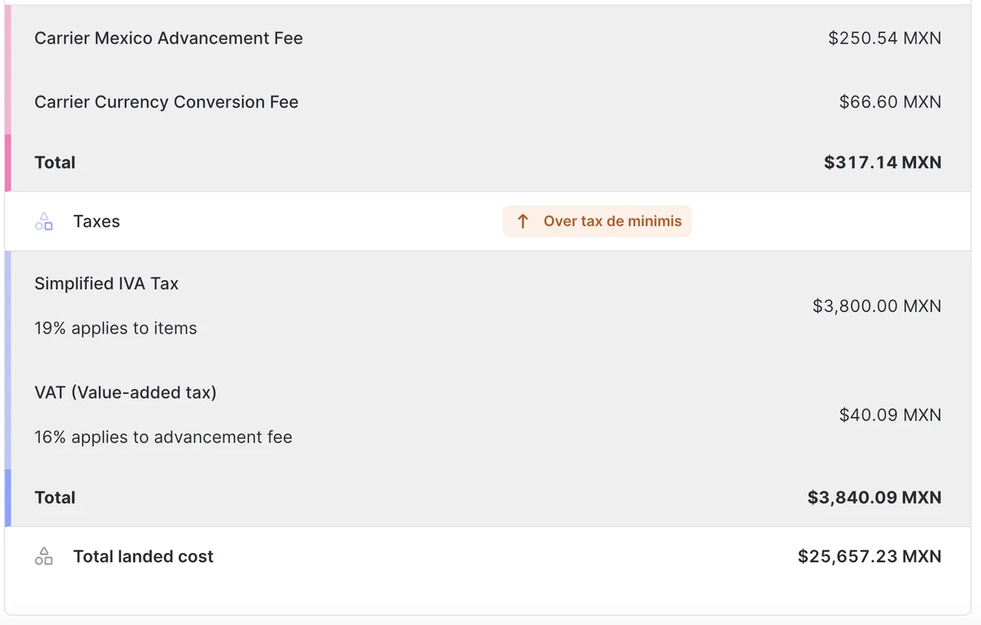Click the Taxes shapes icon

pos(44,222)
